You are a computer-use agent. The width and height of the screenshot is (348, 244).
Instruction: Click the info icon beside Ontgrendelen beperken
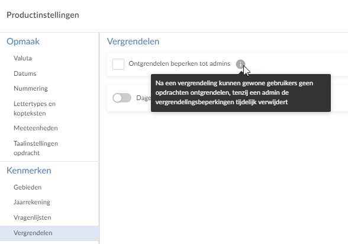click(x=240, y=64)
